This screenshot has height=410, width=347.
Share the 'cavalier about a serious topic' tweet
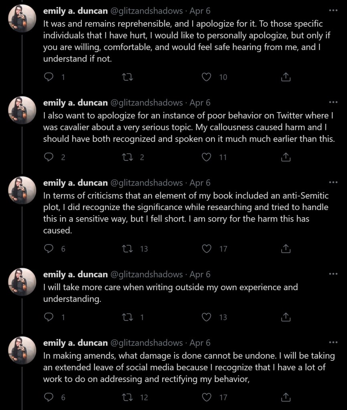point(286,158)
